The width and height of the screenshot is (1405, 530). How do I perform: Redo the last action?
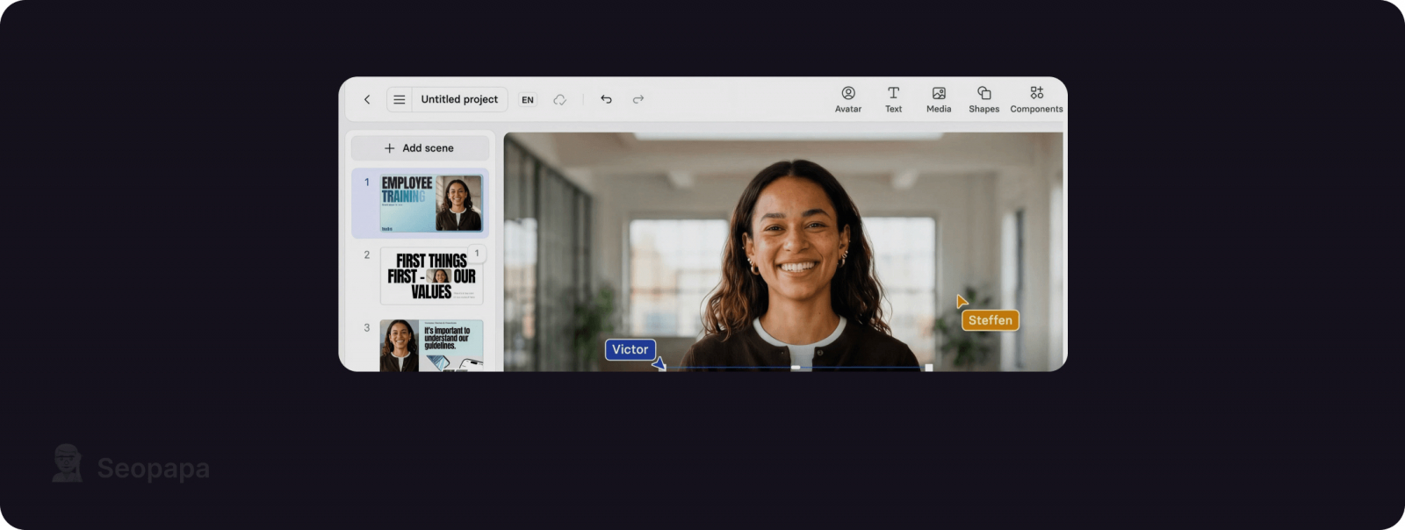(x=638, y=100)
